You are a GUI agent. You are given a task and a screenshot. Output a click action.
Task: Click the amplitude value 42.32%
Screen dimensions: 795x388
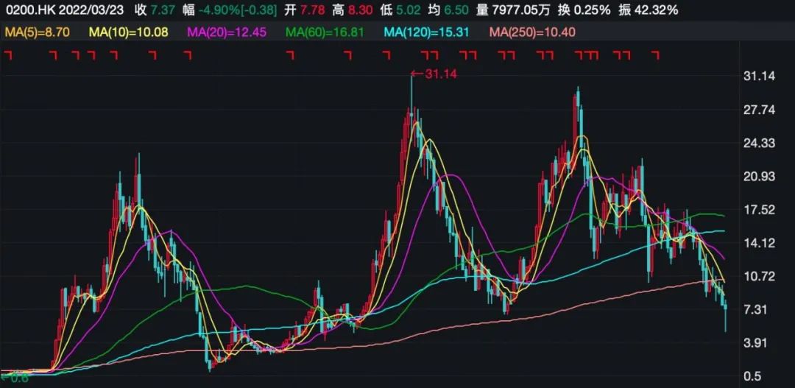(x=656, y=10)
